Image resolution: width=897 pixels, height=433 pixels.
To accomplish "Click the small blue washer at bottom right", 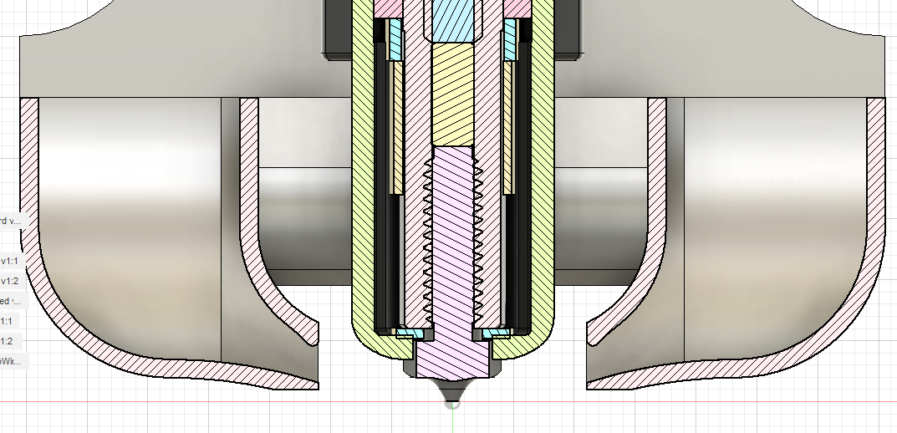I will [495, 333].
